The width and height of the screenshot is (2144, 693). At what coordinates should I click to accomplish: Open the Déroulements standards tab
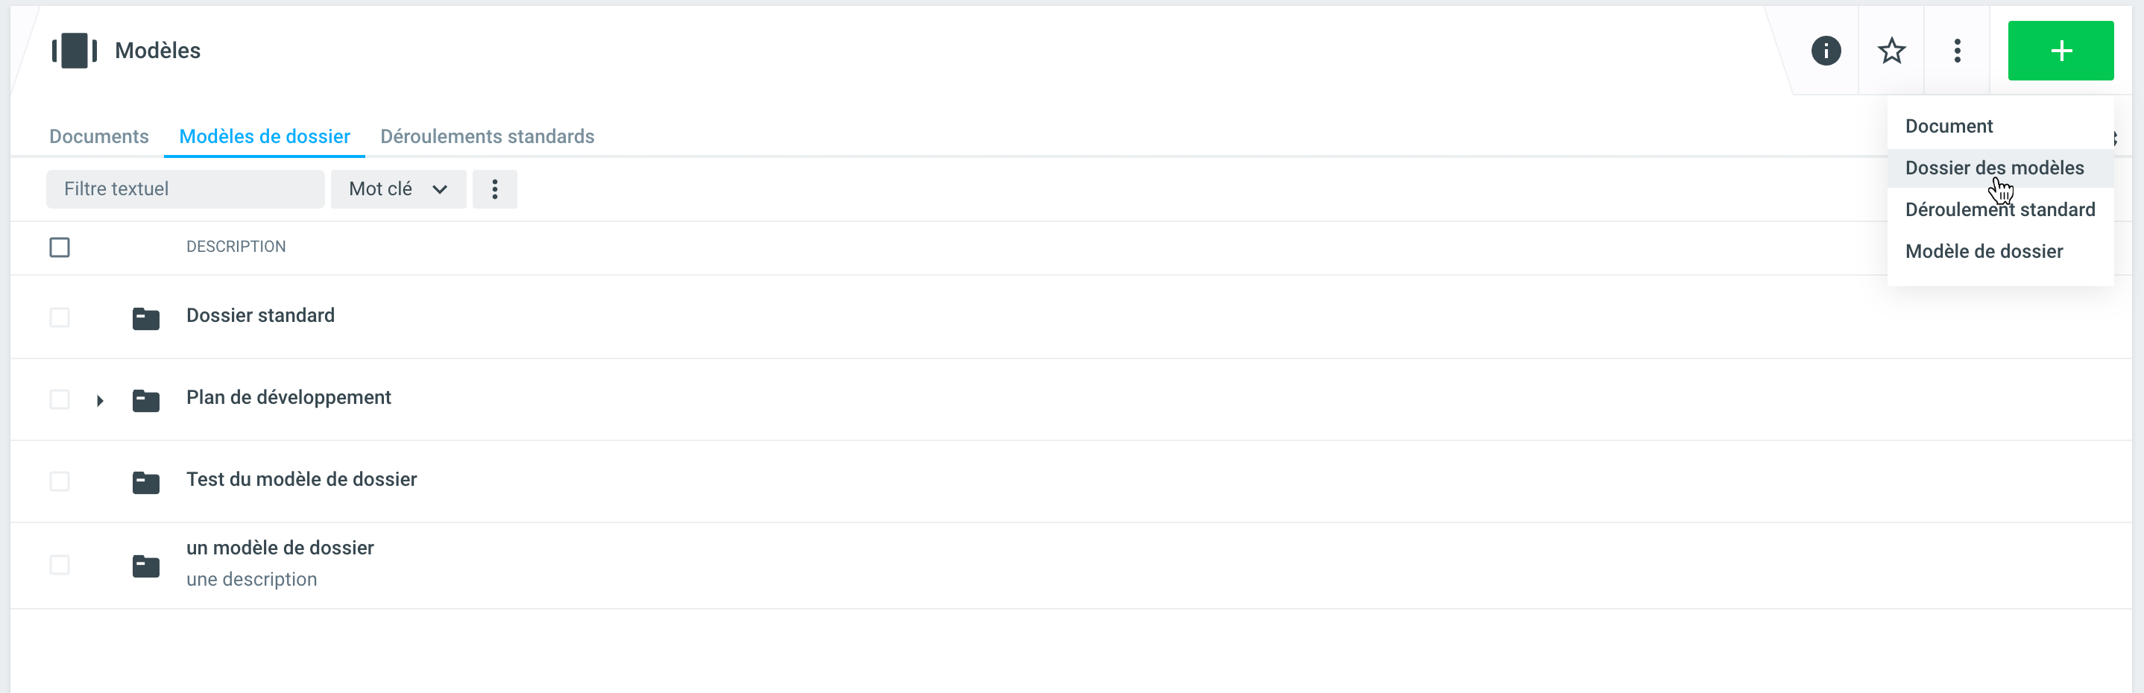(487, 136)
